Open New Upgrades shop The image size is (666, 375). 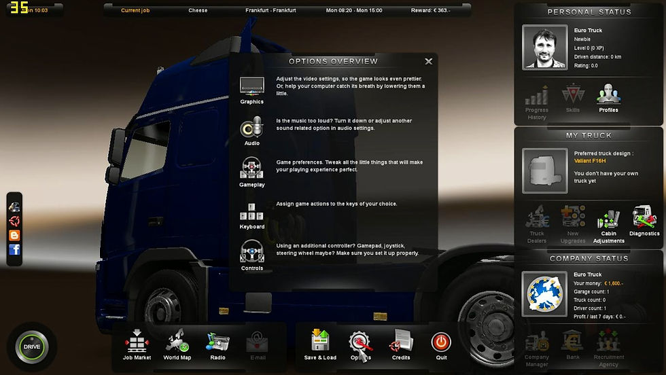coord(572,225)
